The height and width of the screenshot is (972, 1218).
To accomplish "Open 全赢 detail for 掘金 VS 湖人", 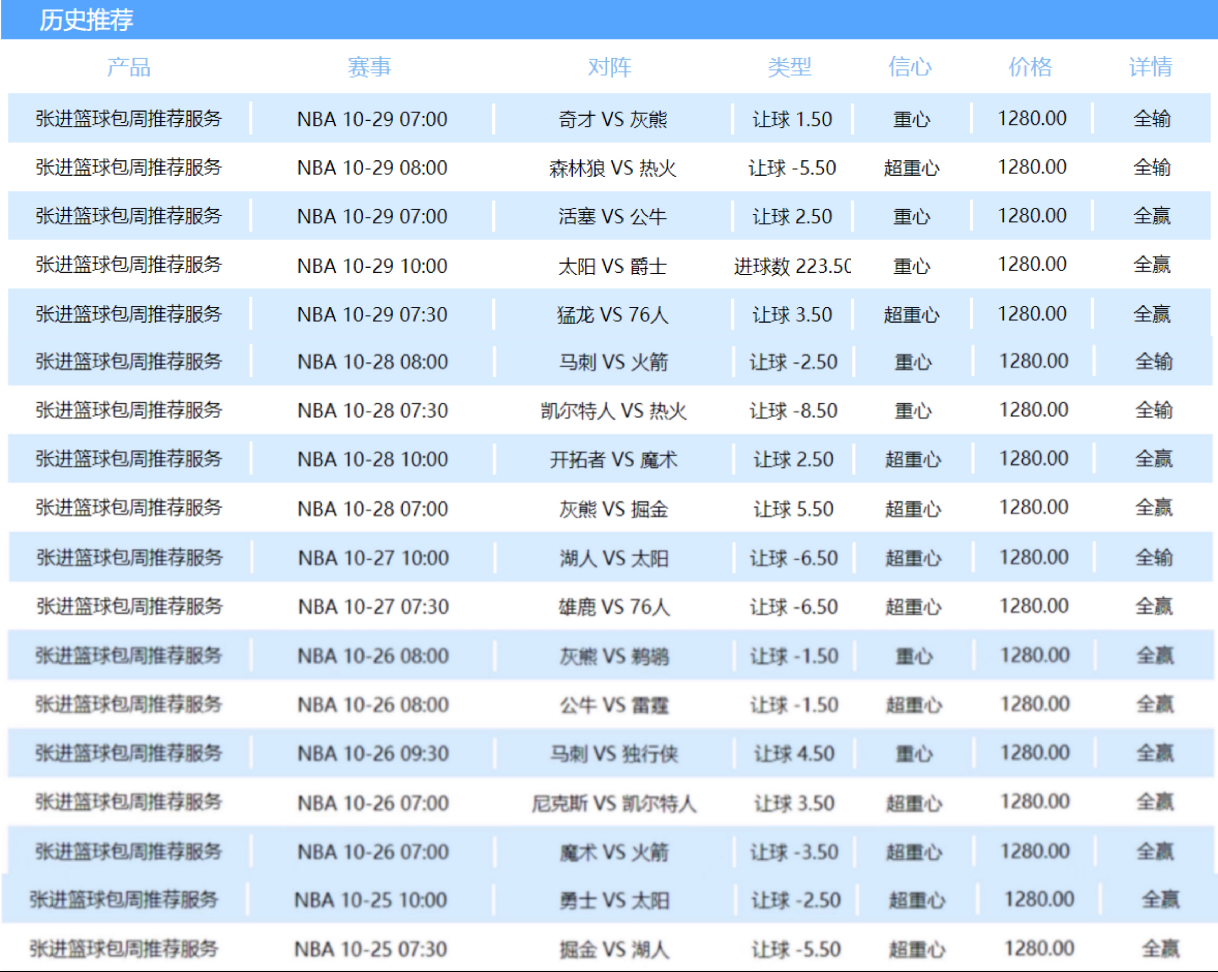I will tap(1160, 949).
